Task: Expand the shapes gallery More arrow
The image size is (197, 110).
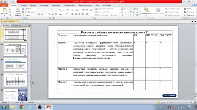Action: click(x=139, y=15)
